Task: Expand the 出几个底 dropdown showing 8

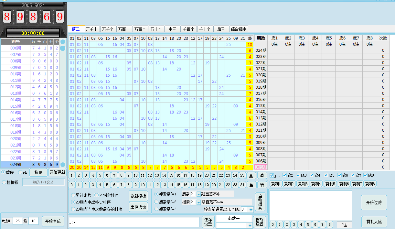Action: click(251, 210)
